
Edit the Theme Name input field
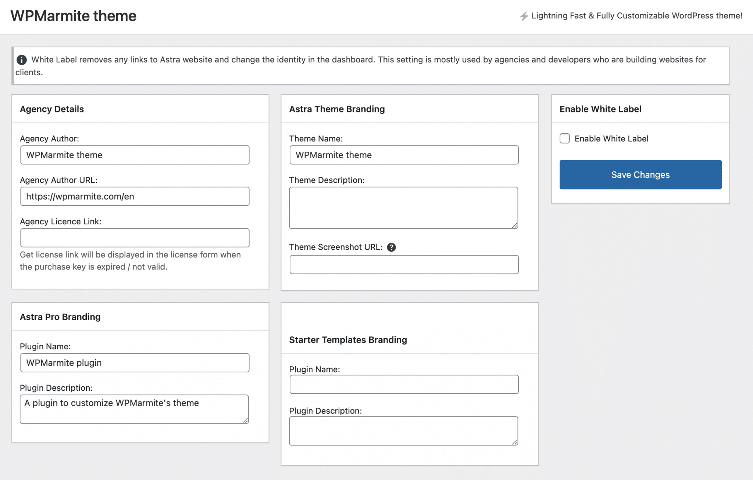[x=404, y=155]
